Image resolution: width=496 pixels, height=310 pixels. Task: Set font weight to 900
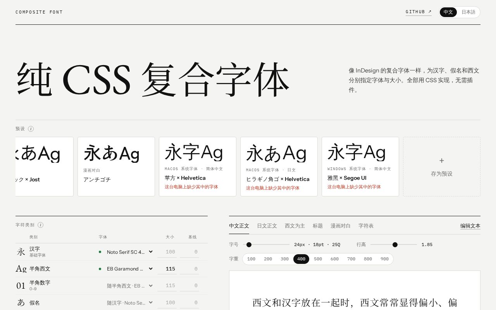coord(384,259)
